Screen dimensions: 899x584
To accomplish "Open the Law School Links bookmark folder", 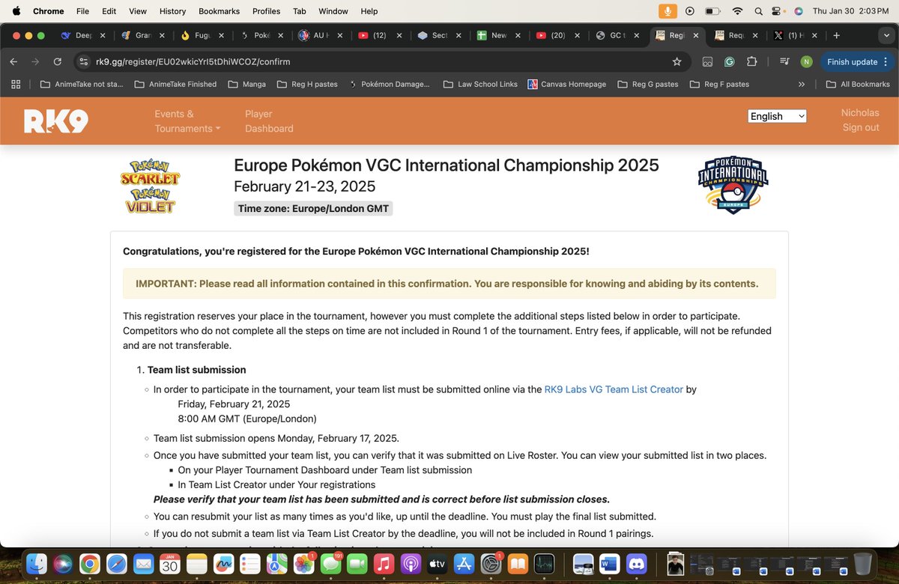I will 480,85.
